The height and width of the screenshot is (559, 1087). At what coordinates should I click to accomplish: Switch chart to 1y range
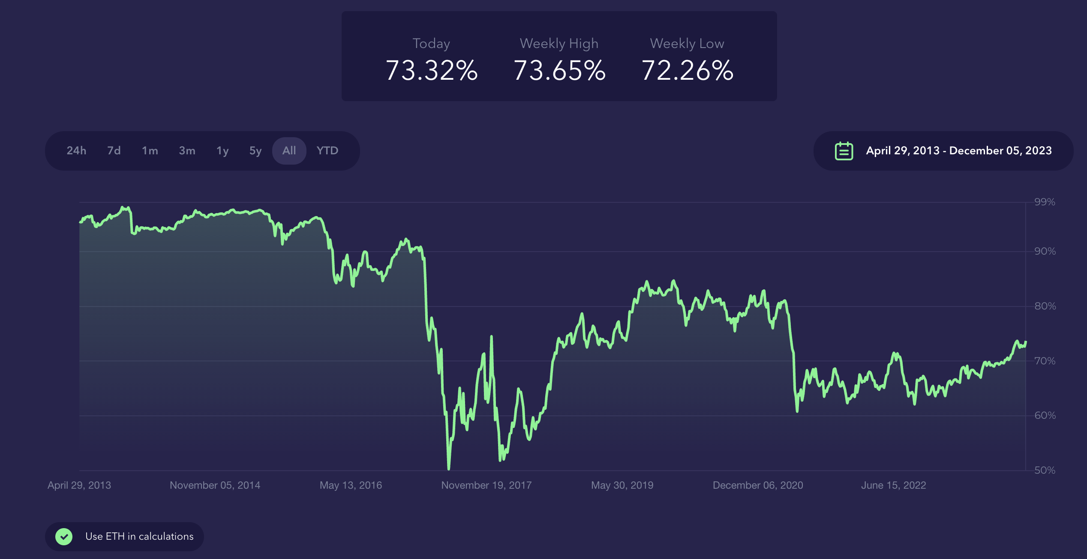(x=222, y=151)
